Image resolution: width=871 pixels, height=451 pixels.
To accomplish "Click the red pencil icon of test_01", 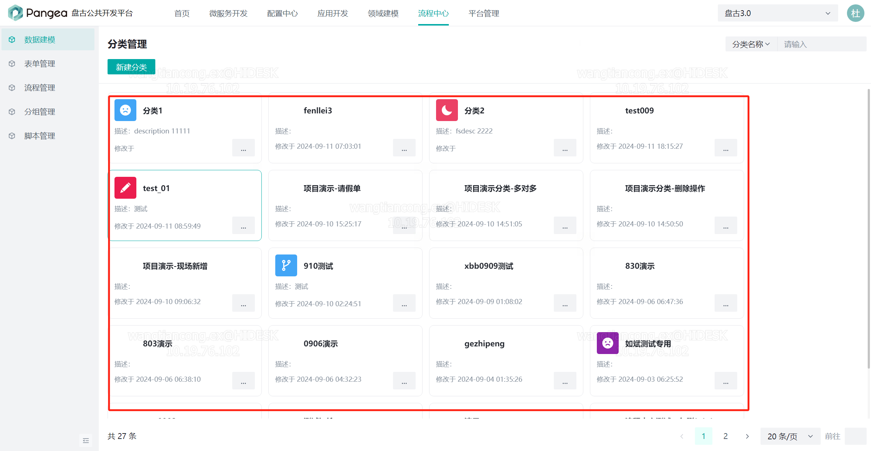I will pos(125,188).
